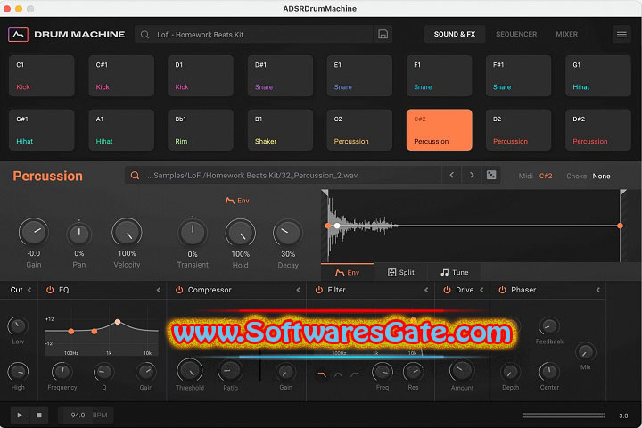
Task: Collapse the Drive section arrow
Action: [x=481, y=290]
